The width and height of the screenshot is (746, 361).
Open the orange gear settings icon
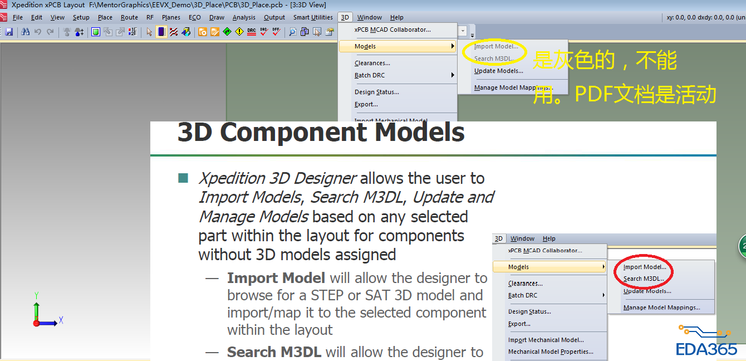pyautogui.click(x=202, y=32)
